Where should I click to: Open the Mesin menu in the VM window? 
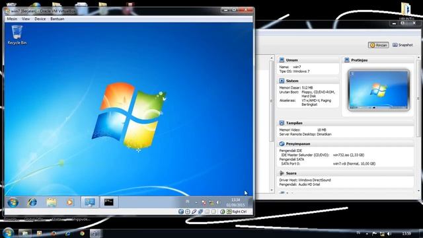12,19
